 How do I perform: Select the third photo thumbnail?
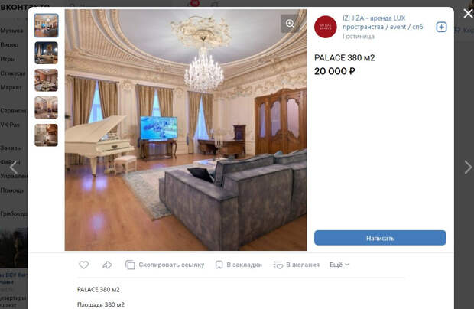tap(46, 80)
